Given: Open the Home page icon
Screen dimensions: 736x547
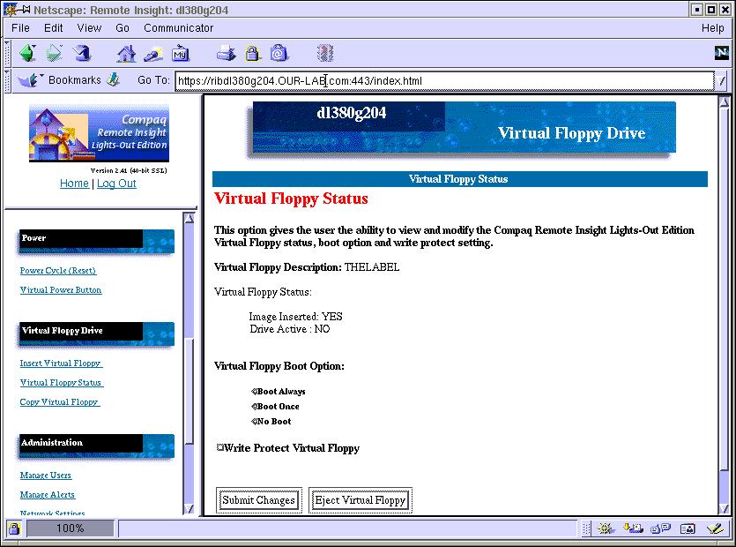Looking at the screenshot, I should click(126, 53).
